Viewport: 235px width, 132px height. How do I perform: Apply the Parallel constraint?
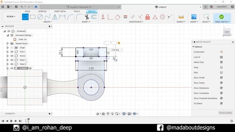133,17
